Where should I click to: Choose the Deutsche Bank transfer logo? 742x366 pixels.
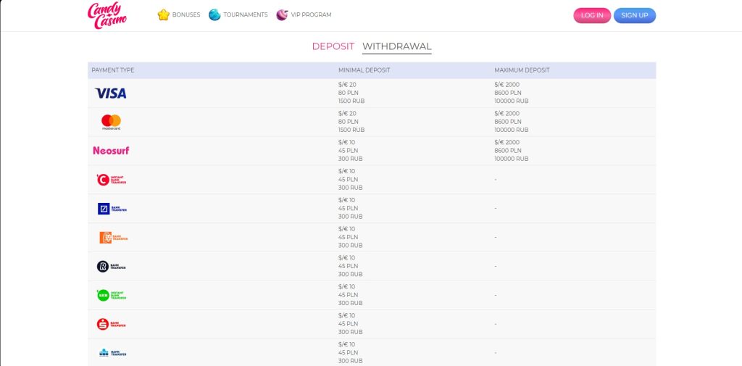[112, 208]
